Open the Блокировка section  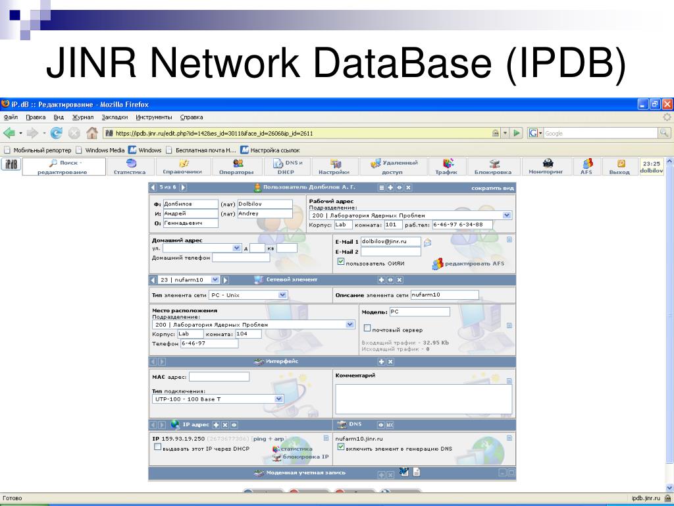[x=494, y=167]
